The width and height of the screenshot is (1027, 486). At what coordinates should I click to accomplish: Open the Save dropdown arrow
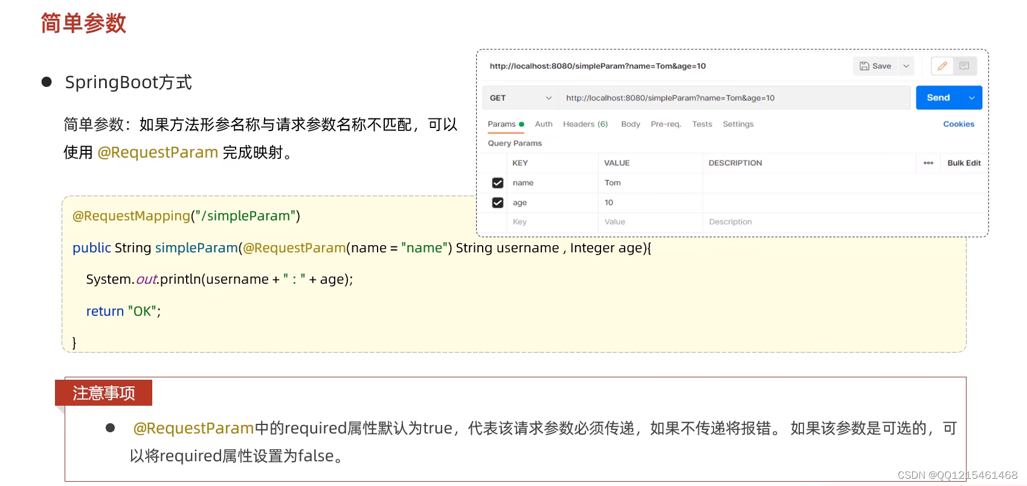[906, 66]
